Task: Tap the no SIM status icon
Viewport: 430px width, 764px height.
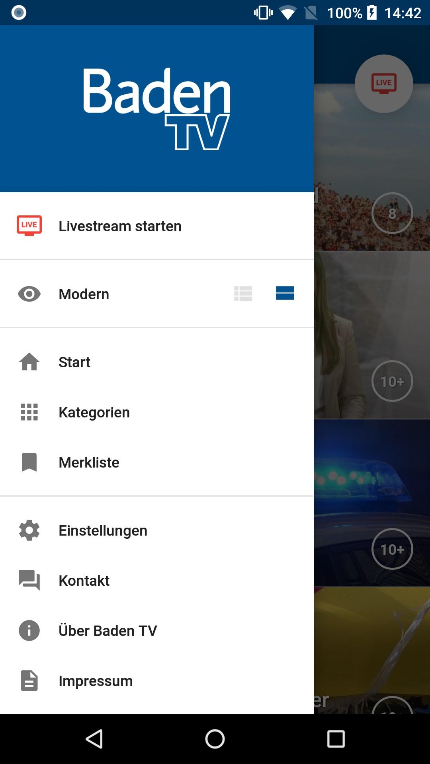Action: pos(311,13)
